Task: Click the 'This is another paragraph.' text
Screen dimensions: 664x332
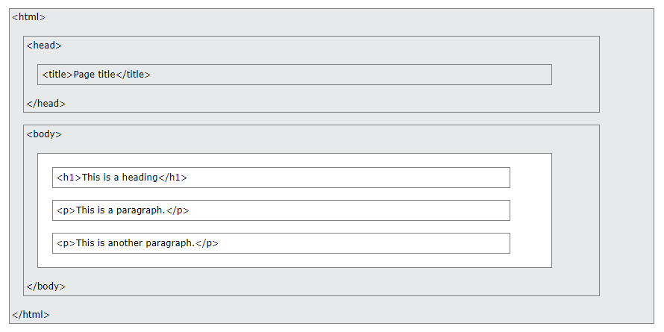Action: (x=136, y=243)
